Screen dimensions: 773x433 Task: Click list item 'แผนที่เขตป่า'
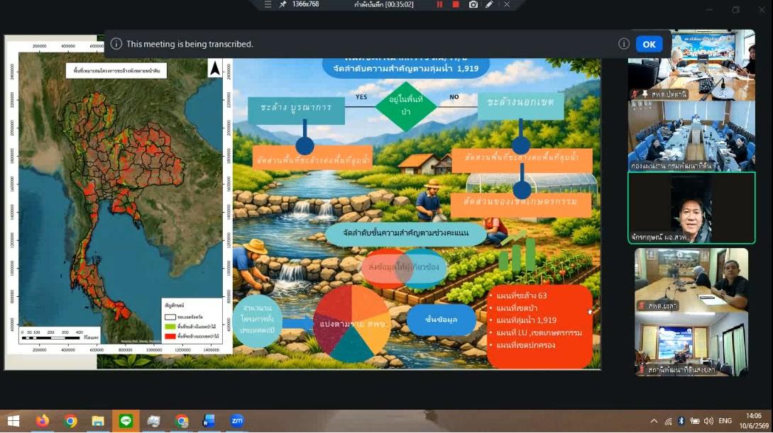tap(517, 308)
